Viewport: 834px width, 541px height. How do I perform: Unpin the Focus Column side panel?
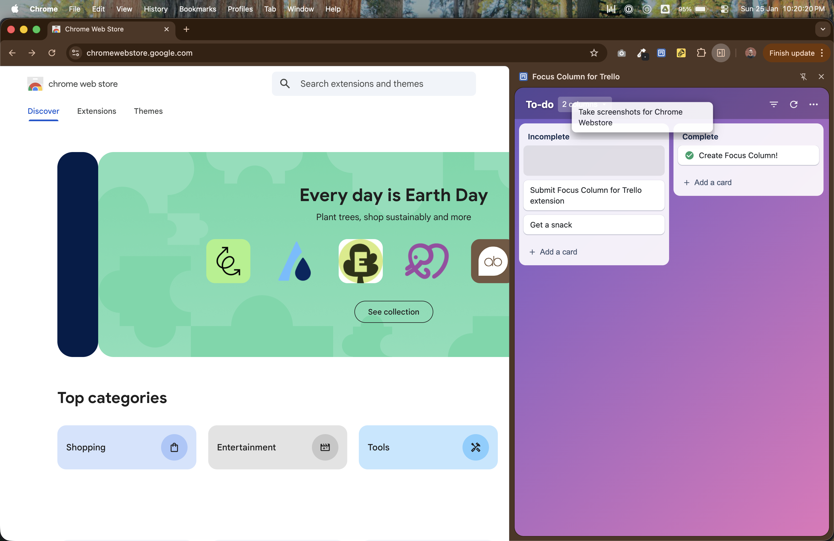click(x=804, y=77)
